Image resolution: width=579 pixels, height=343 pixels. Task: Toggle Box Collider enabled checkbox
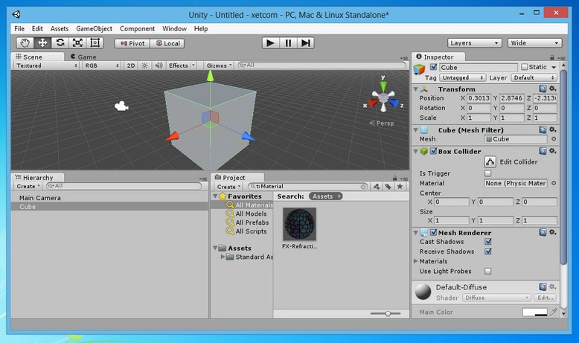pos(434,151)
